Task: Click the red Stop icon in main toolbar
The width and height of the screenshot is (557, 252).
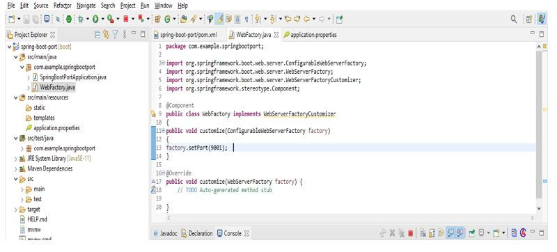Action: point(126,19)
